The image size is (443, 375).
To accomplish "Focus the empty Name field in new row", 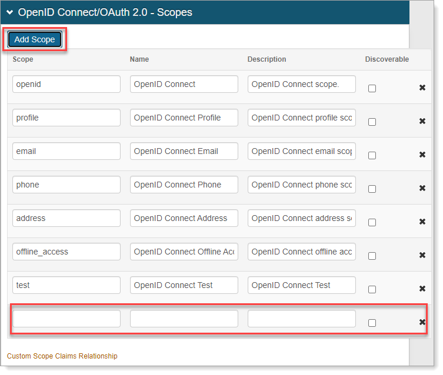I will [184, 319].
